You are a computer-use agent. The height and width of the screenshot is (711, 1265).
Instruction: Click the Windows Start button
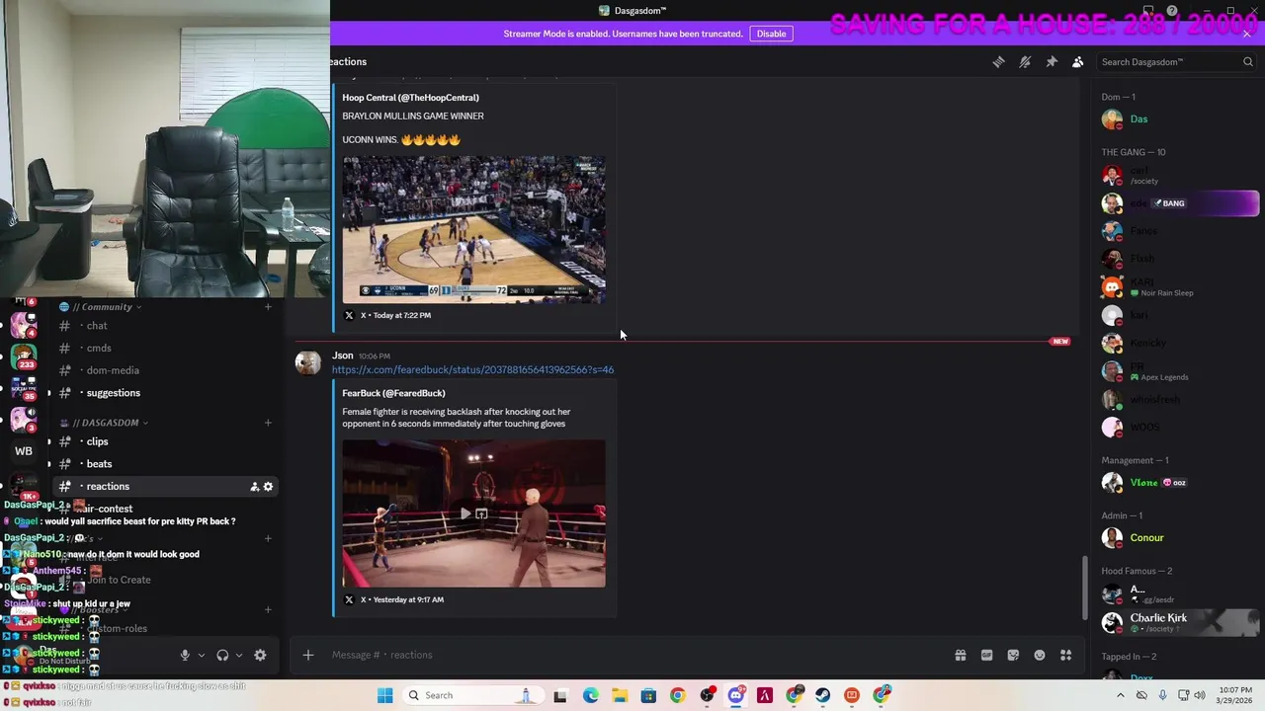click(384, 695)
